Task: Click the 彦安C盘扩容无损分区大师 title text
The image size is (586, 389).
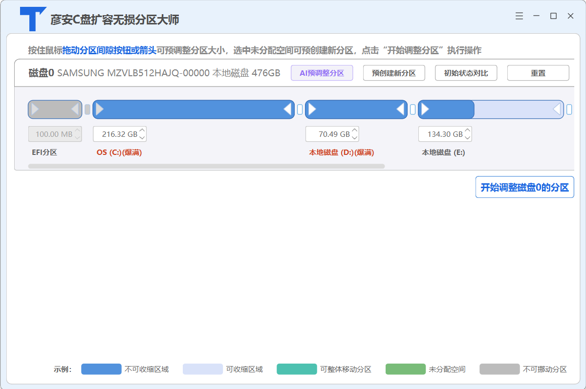Action: point(115,20)
